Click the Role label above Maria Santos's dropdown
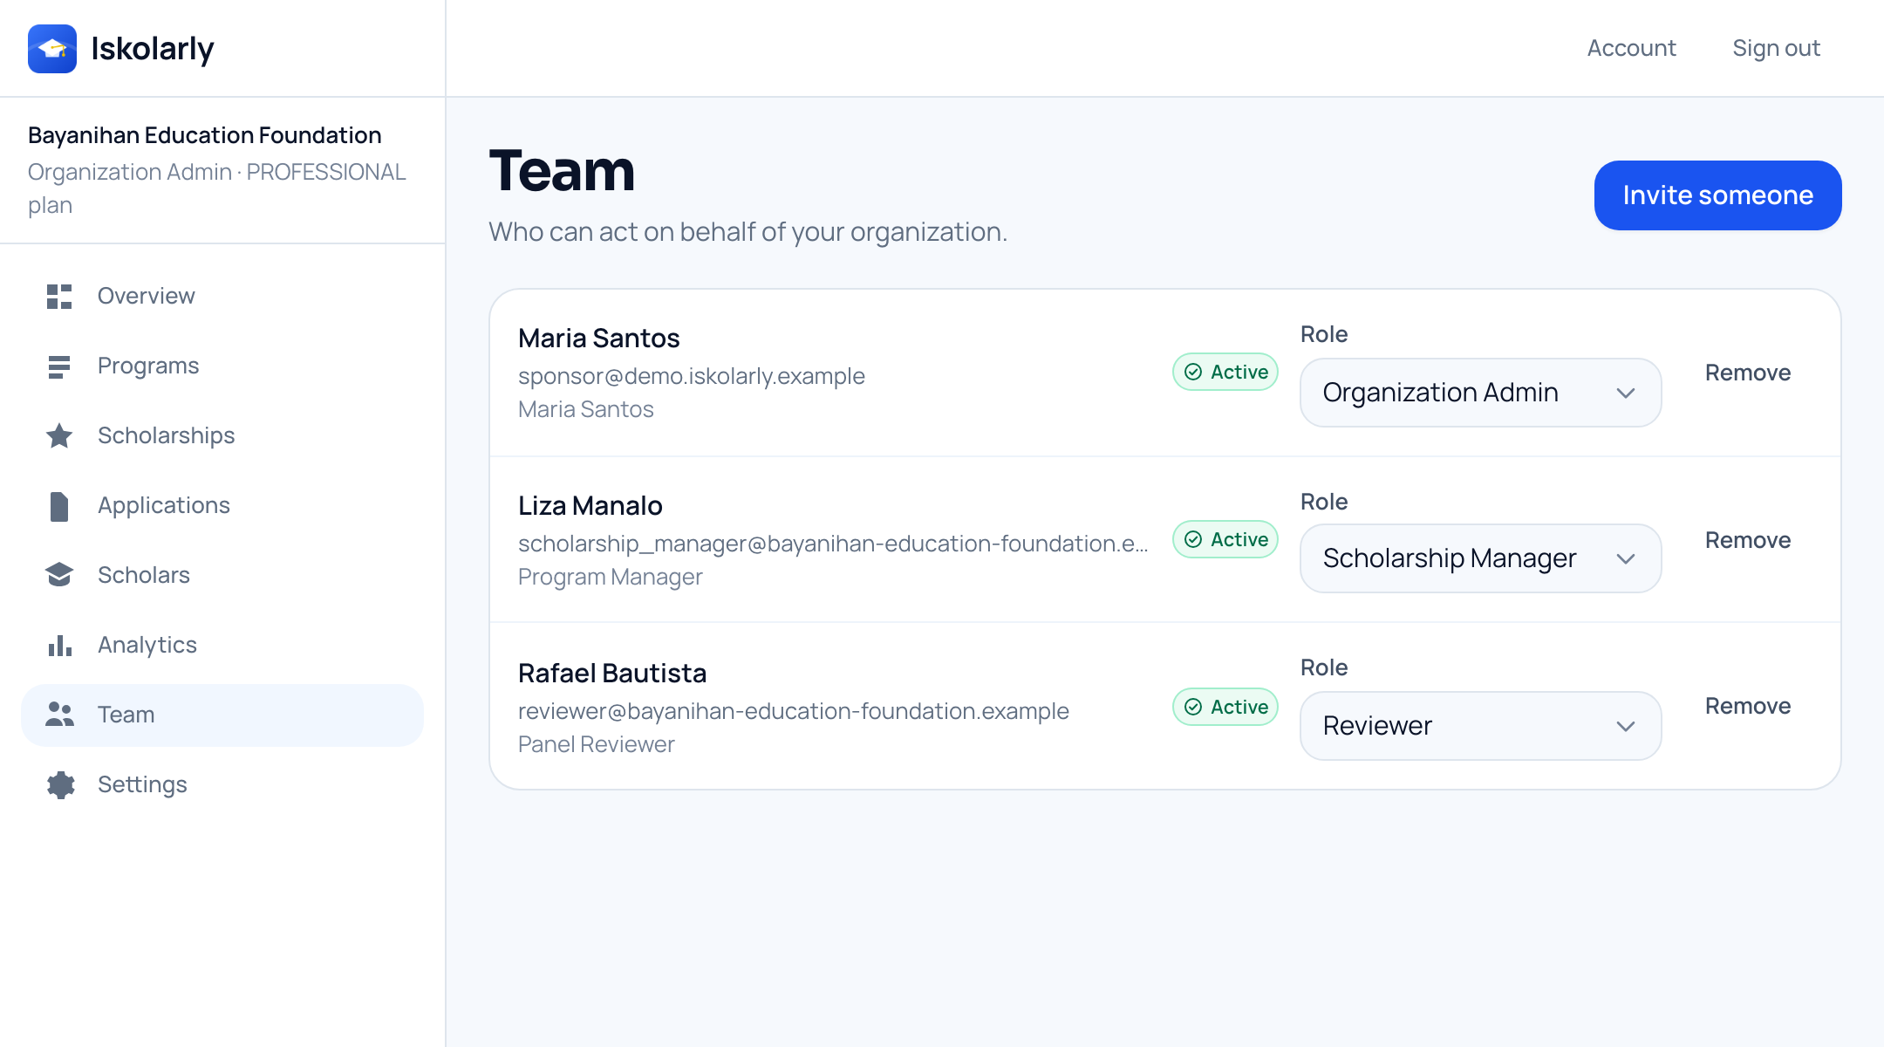 1324,334
